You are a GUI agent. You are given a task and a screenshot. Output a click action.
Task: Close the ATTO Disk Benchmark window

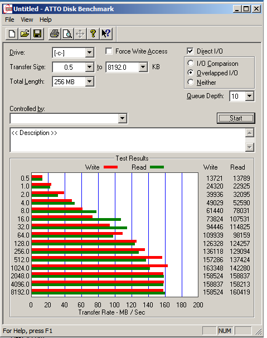256,9
